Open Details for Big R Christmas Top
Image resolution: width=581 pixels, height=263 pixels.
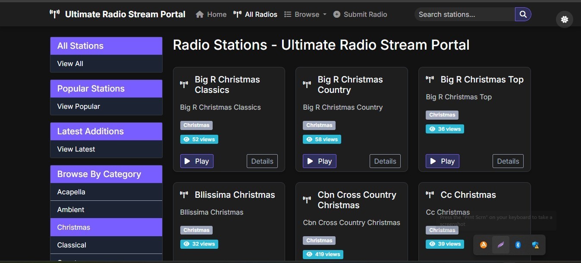[x=508, y=161]
